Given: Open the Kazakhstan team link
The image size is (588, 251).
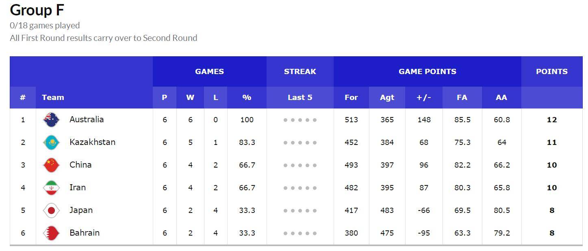Looking at the screenshot, I should click(x=92, y=142).
